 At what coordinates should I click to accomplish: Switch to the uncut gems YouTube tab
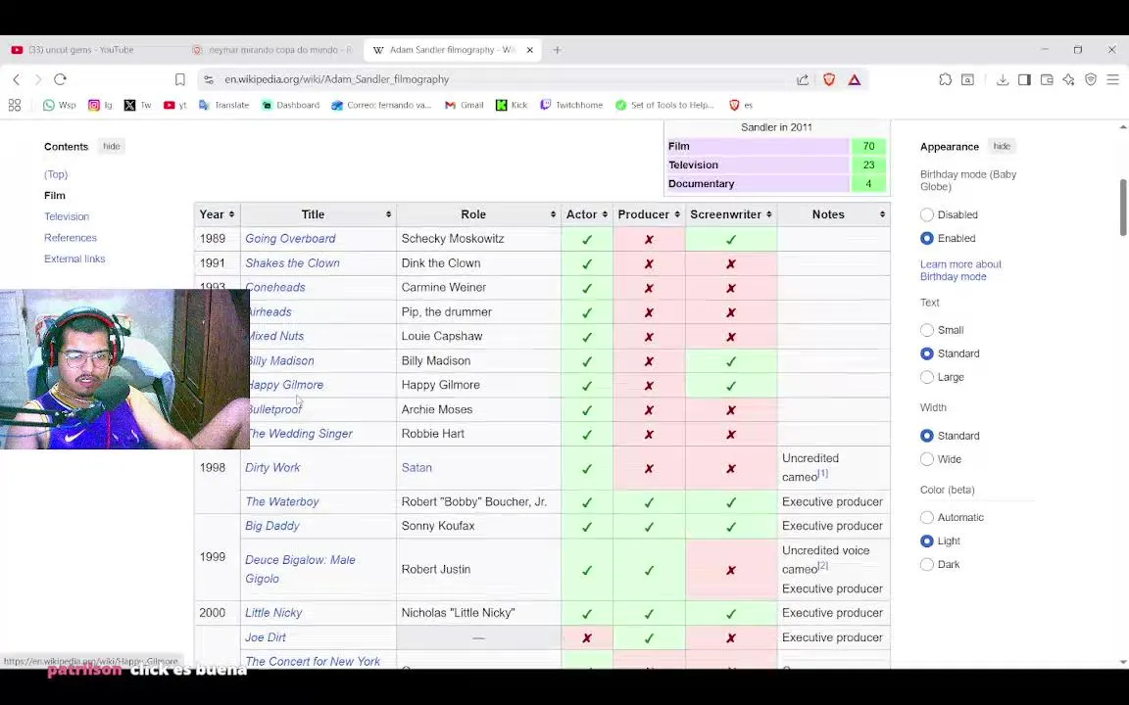[x=82, y=50]
